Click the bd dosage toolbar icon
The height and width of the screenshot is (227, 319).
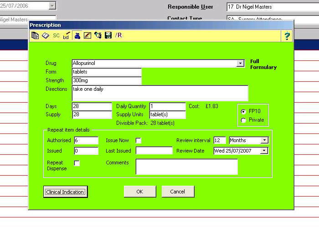point(67,36)
